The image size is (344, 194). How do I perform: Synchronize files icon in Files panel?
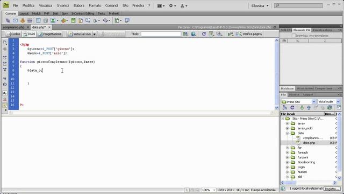tap(329, 107)
